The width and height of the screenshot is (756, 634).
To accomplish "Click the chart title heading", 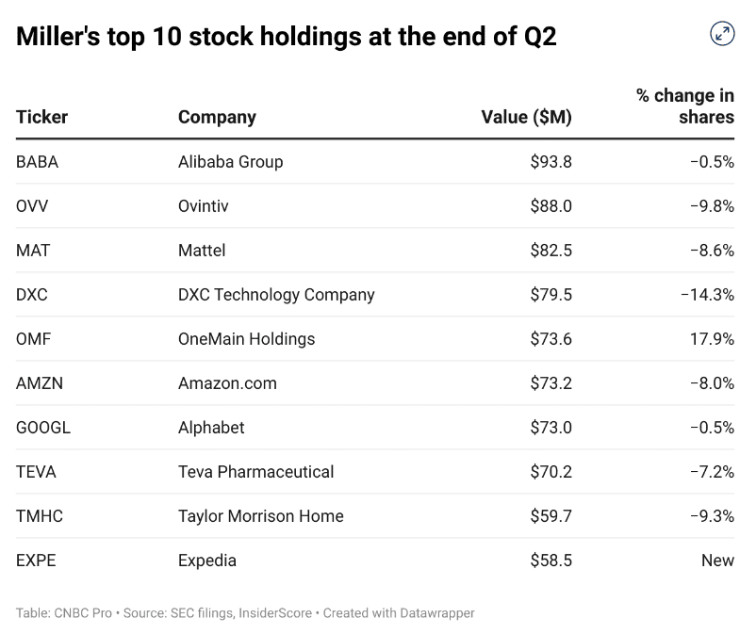I will point(287,37).
